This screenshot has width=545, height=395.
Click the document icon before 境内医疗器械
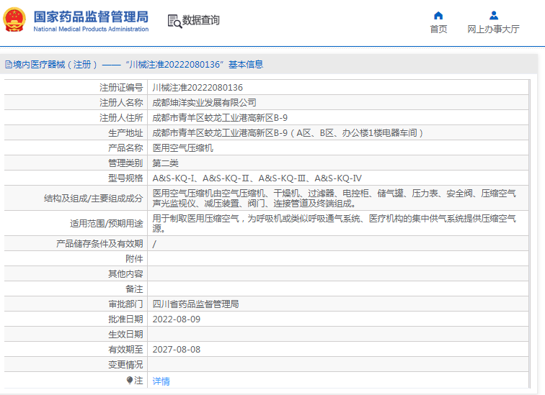coord(8,65)
